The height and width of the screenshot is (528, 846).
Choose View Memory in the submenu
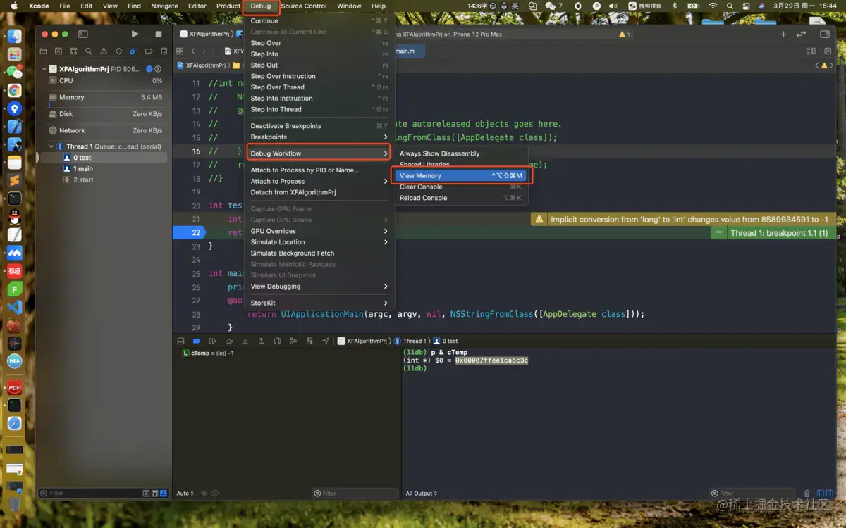tap(460, 176)
